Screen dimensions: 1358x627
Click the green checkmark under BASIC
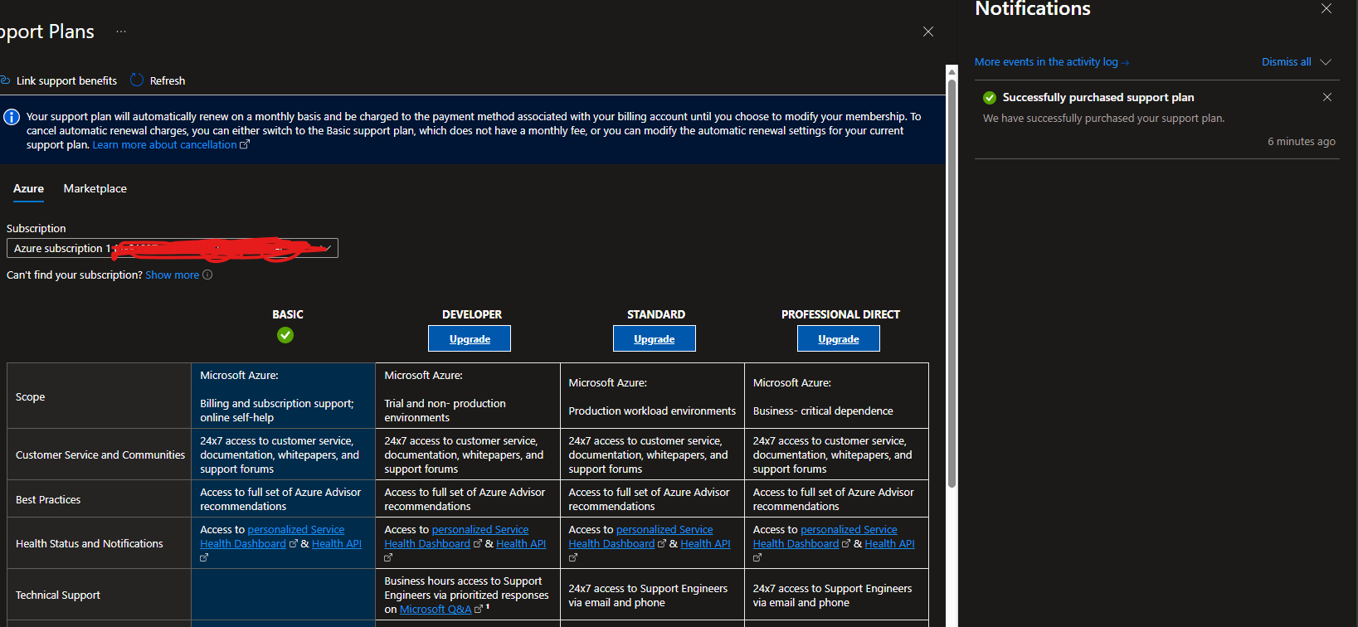tap(285, 335)
